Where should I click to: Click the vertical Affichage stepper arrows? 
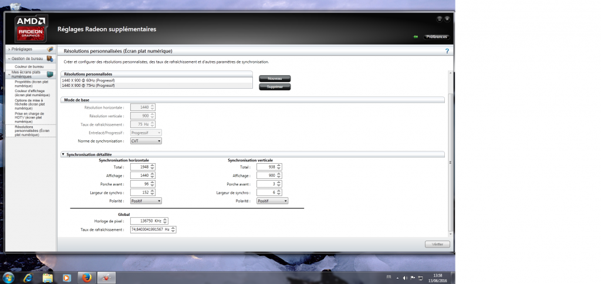(x=279, y=175)
